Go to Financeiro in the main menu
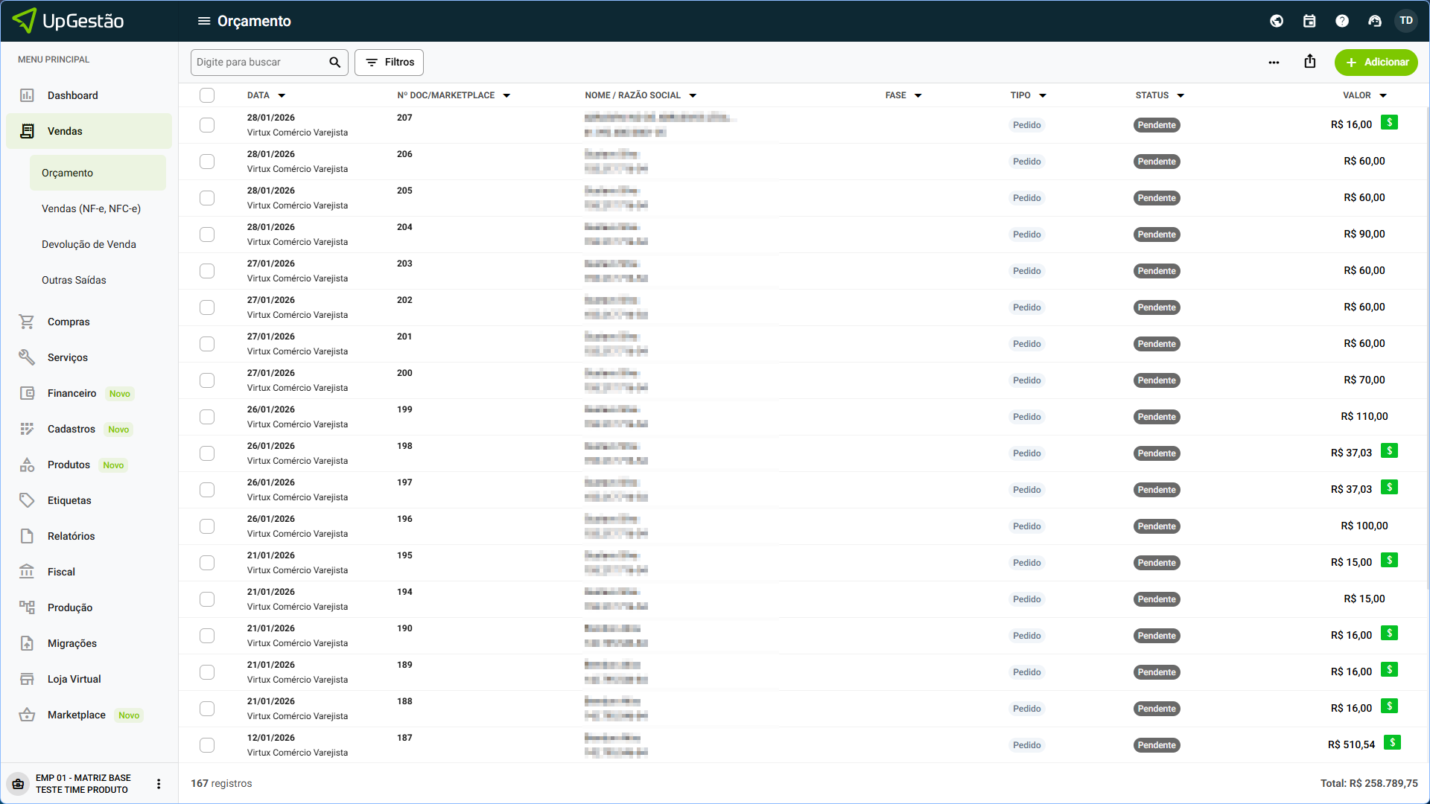This screenshot has width=1430, height=804. [x=71, y=393]
